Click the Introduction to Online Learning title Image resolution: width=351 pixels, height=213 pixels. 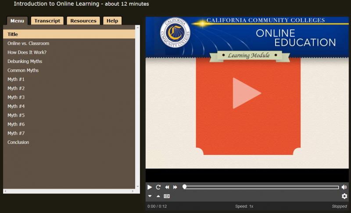click(81, 4)
